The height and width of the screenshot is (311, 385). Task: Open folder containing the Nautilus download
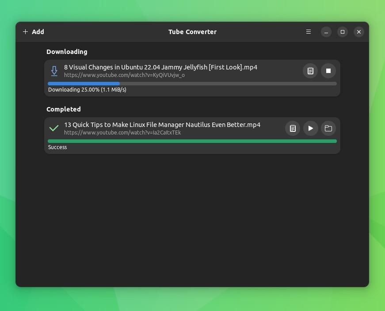coord(328,128)
